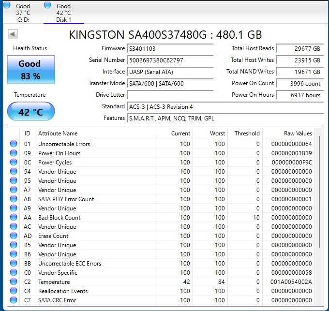329x311 pixels.
Task: Click Power On Count value 3996 count
Action: [x=300, y=84]
